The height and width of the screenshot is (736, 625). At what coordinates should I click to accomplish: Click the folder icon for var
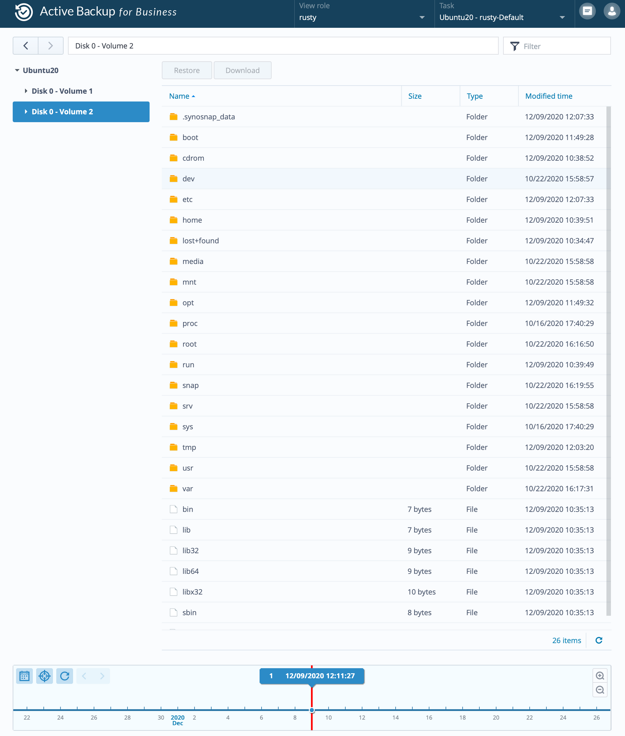[x=174, y=488]
